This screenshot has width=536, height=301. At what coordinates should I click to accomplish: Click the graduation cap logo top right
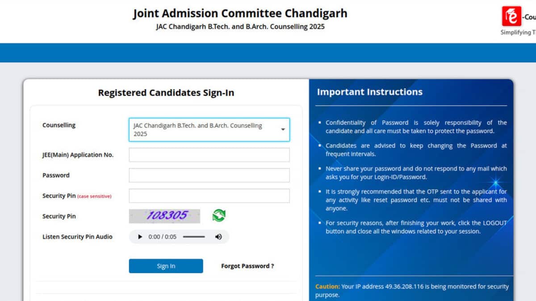512,17
